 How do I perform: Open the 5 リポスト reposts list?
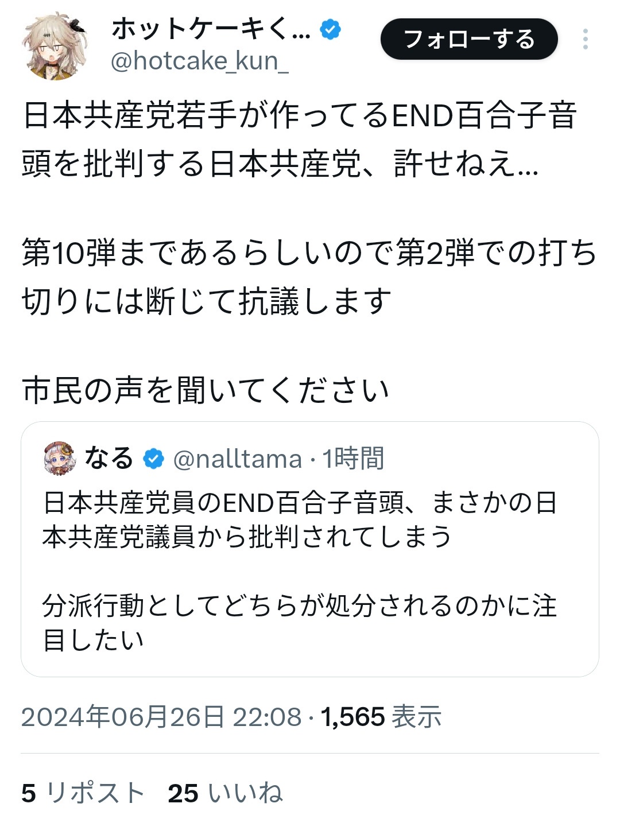pyautogui.click(x=83, y=793)
